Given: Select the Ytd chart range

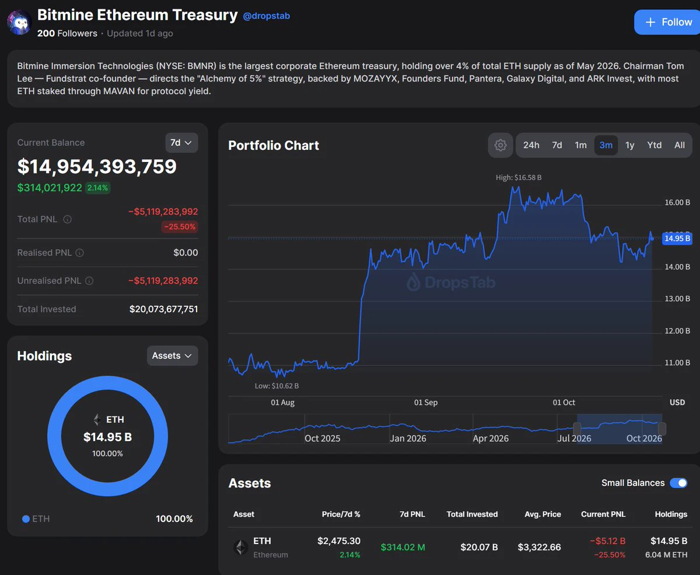Looking at the screenshot, I should click(654, 145).
